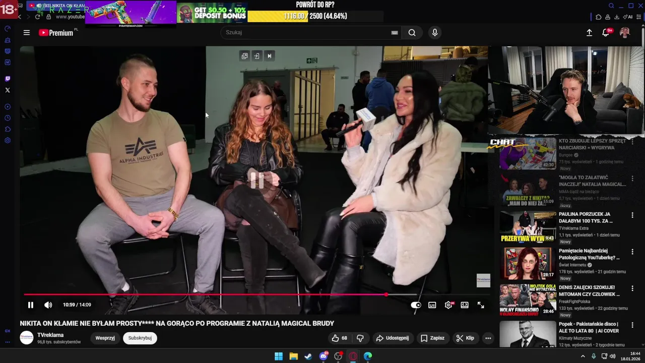Toggle the autoplay switch
Image resolution: width=645 pixels, height=363 pixels.
click(x=416, y=305)
